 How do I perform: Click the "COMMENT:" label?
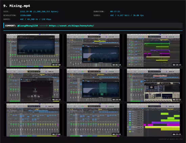click(10, 26)
